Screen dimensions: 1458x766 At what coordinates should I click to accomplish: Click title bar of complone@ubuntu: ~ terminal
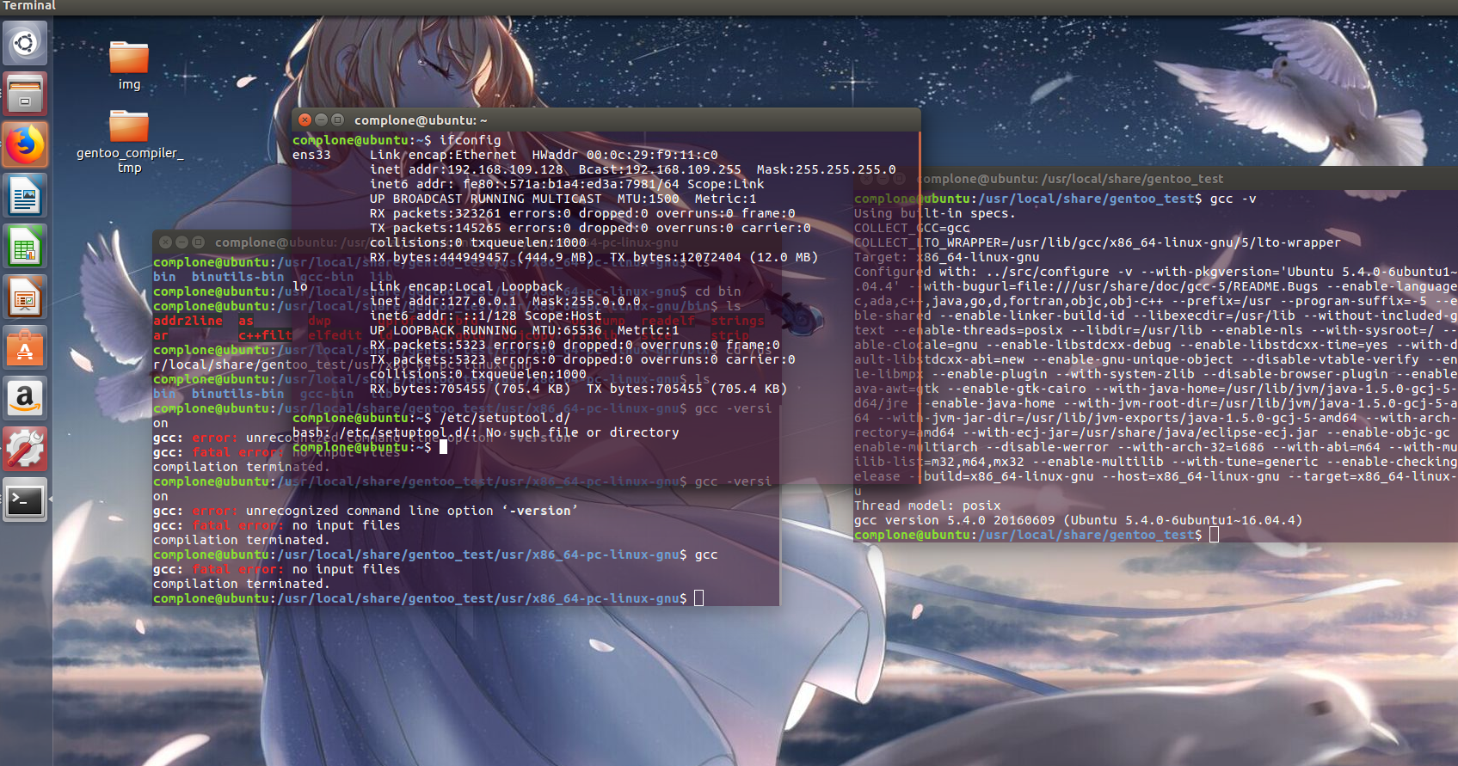[606, 120]
